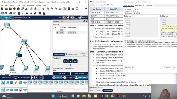The height and width of the screenshot is (99, 177).
Task: Click Show All/None button
Action: [79, 73]
